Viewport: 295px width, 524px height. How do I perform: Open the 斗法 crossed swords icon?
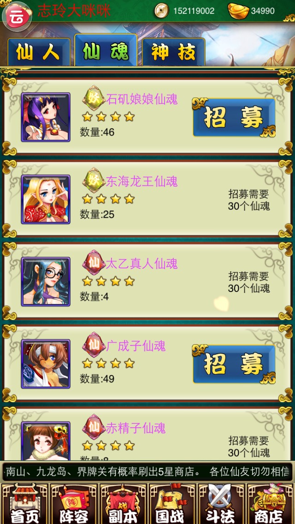[221, 504]
